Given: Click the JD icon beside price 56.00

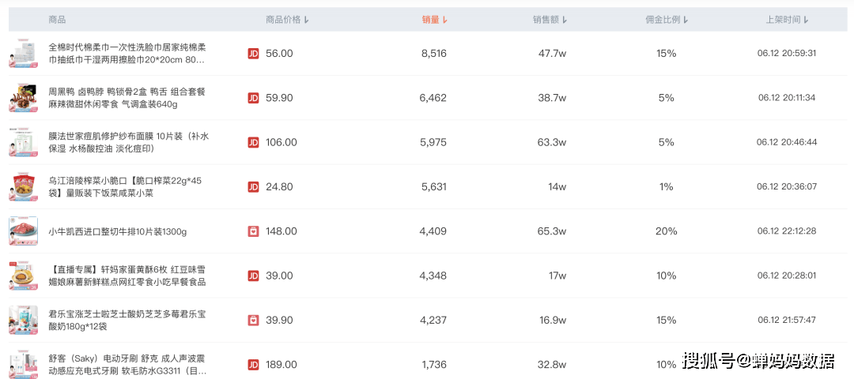Looking at the screenshot, I should [253, 53].
